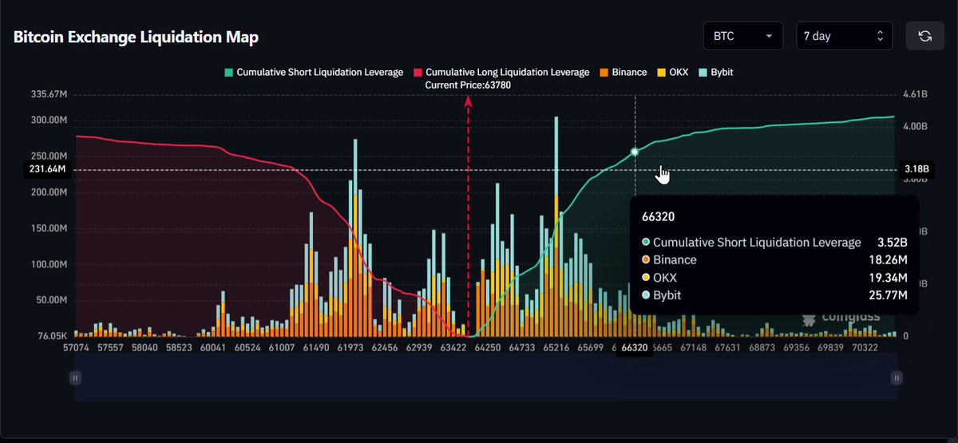
Task: Click the yellow OKX legend swatch
Action: (661, 73)
